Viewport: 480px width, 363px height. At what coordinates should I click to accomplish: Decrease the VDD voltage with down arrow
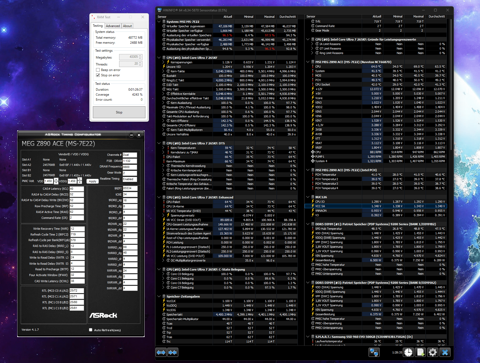[56, 183]
